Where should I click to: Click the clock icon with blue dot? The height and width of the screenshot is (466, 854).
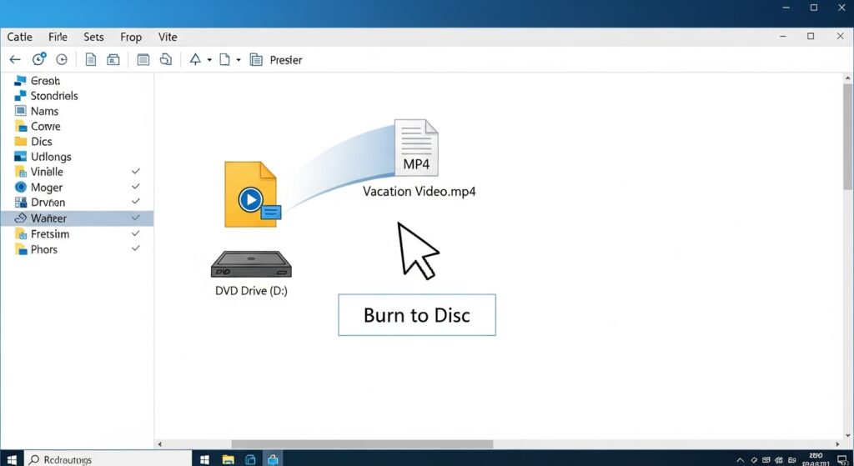pyautogui.click(x=39, y=60)
